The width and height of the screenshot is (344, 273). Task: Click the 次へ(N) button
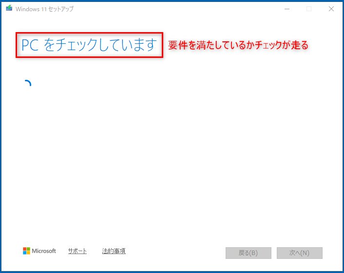300,253
